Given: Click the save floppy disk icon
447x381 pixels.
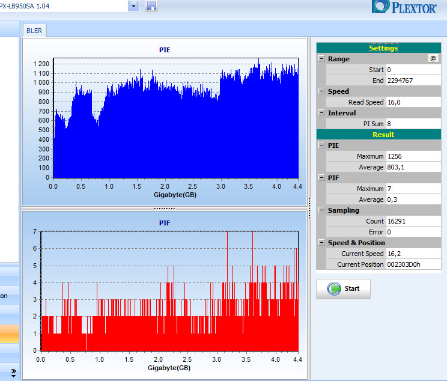Looking at the screenshot, I should 151,5.
